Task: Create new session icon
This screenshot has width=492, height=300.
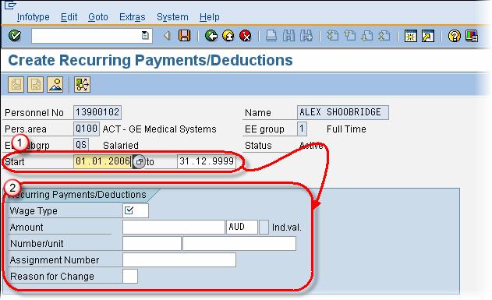Action: 410,36
